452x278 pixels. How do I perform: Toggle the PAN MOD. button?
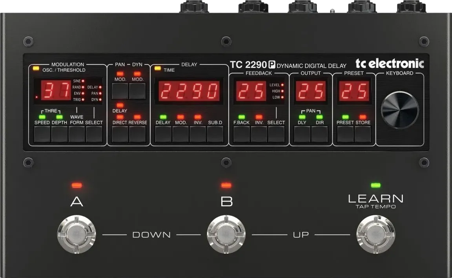tap(120, 91)
